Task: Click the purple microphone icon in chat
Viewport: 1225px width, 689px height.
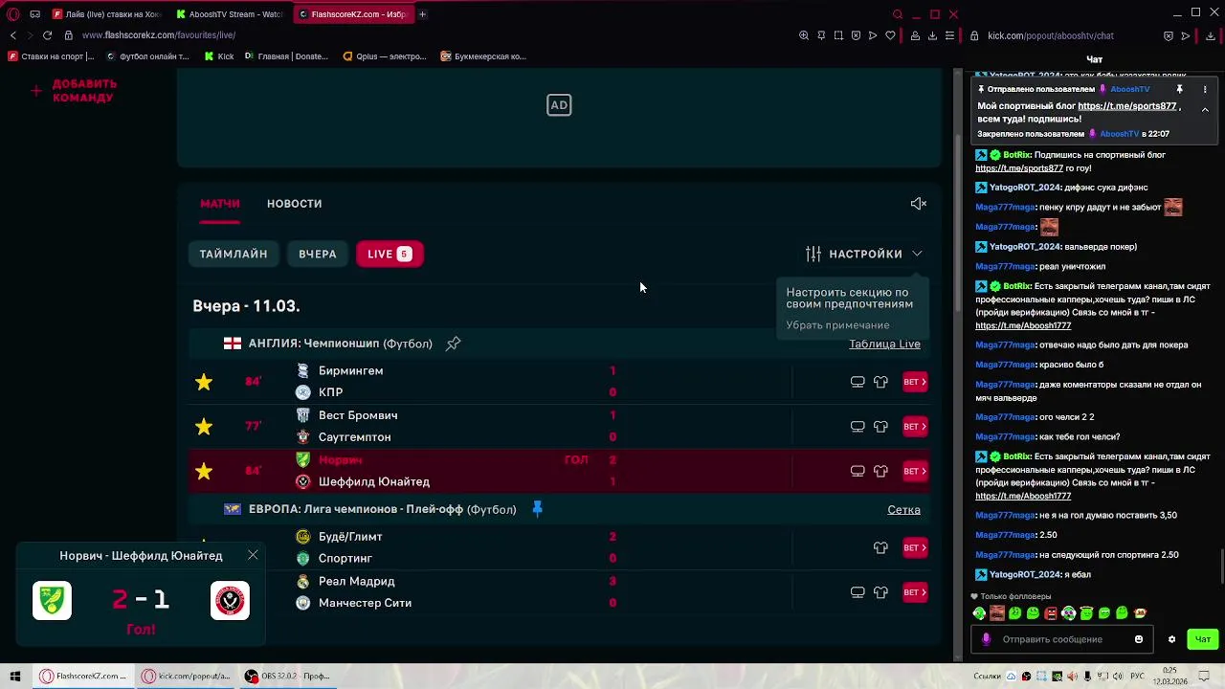Action: (987, 639)
